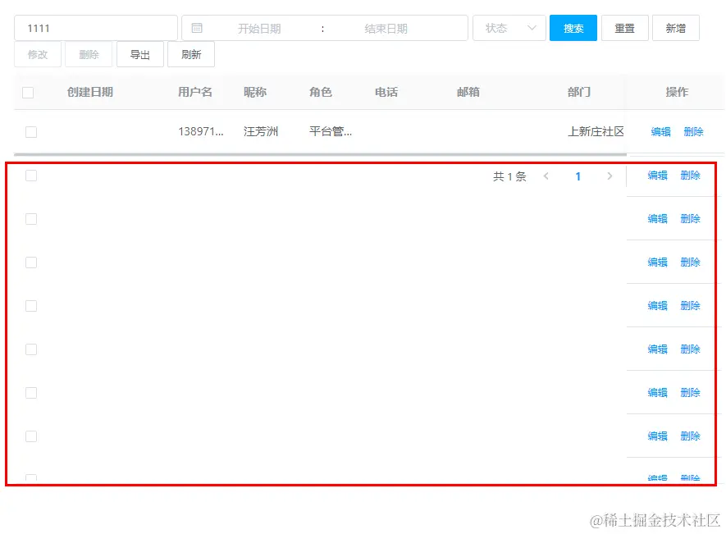Open the 状态 status dropdown

click(509, 27)
